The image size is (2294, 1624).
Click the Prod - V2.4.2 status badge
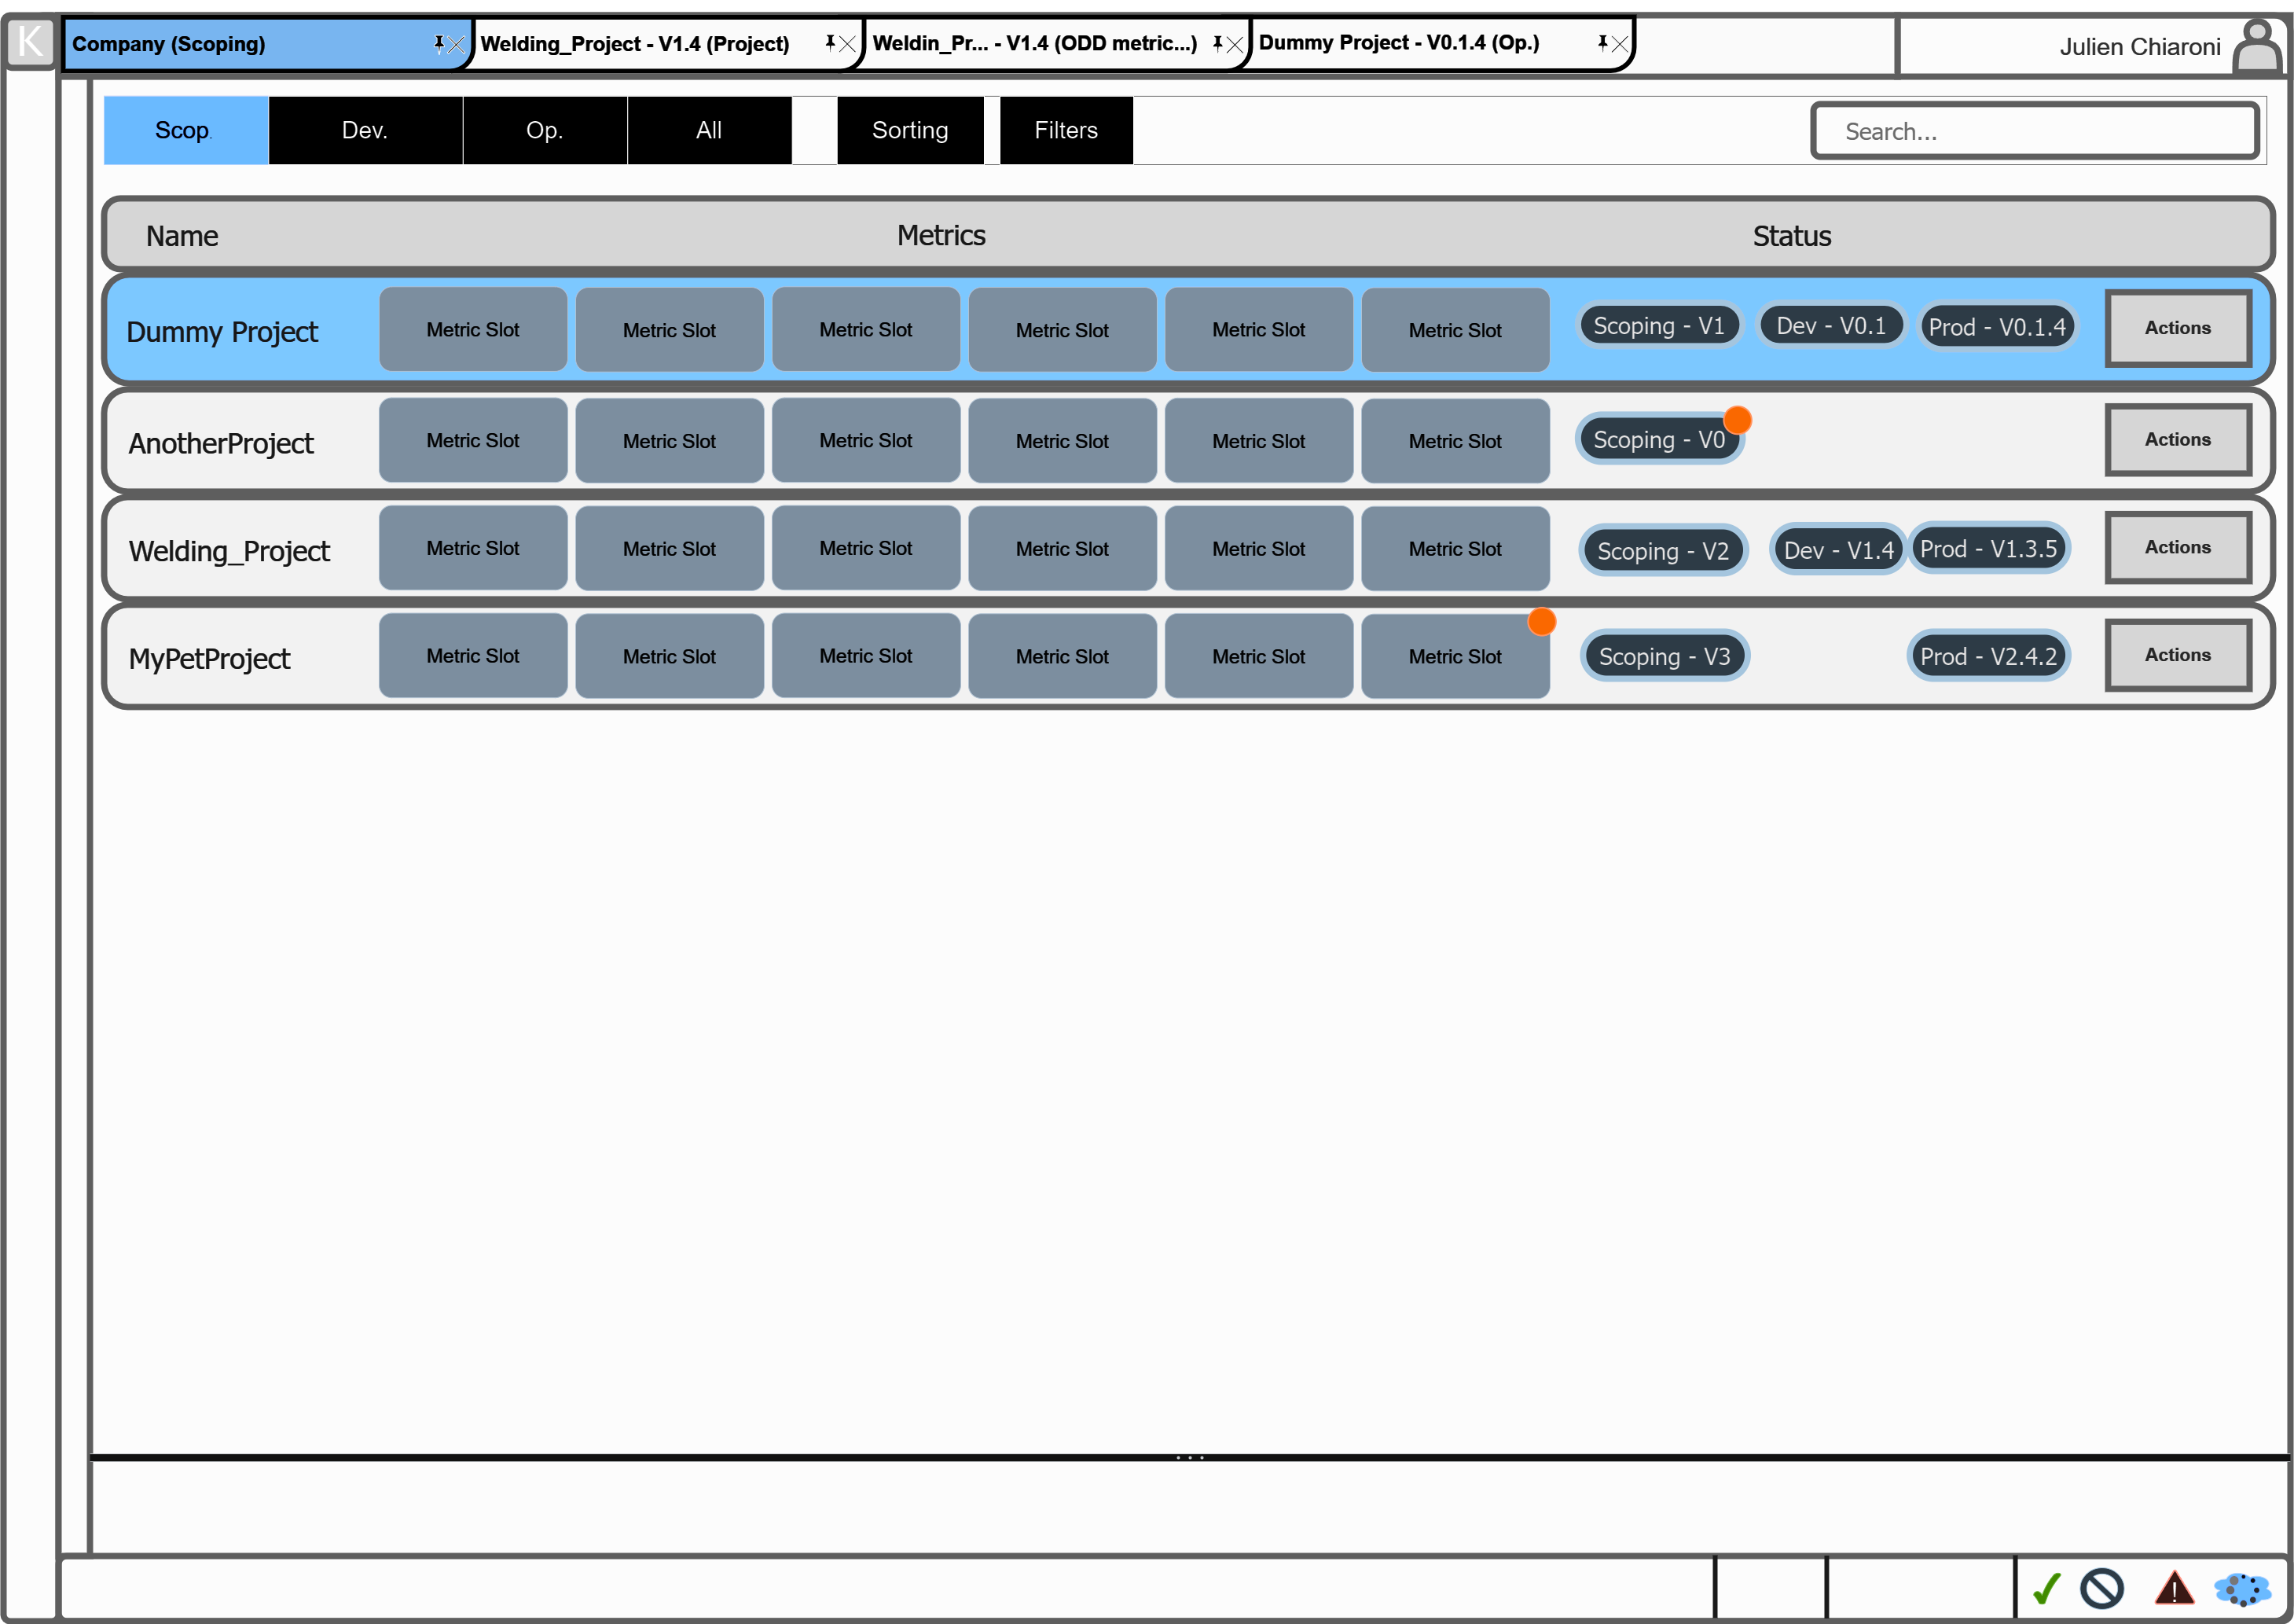coord(1988,656)
